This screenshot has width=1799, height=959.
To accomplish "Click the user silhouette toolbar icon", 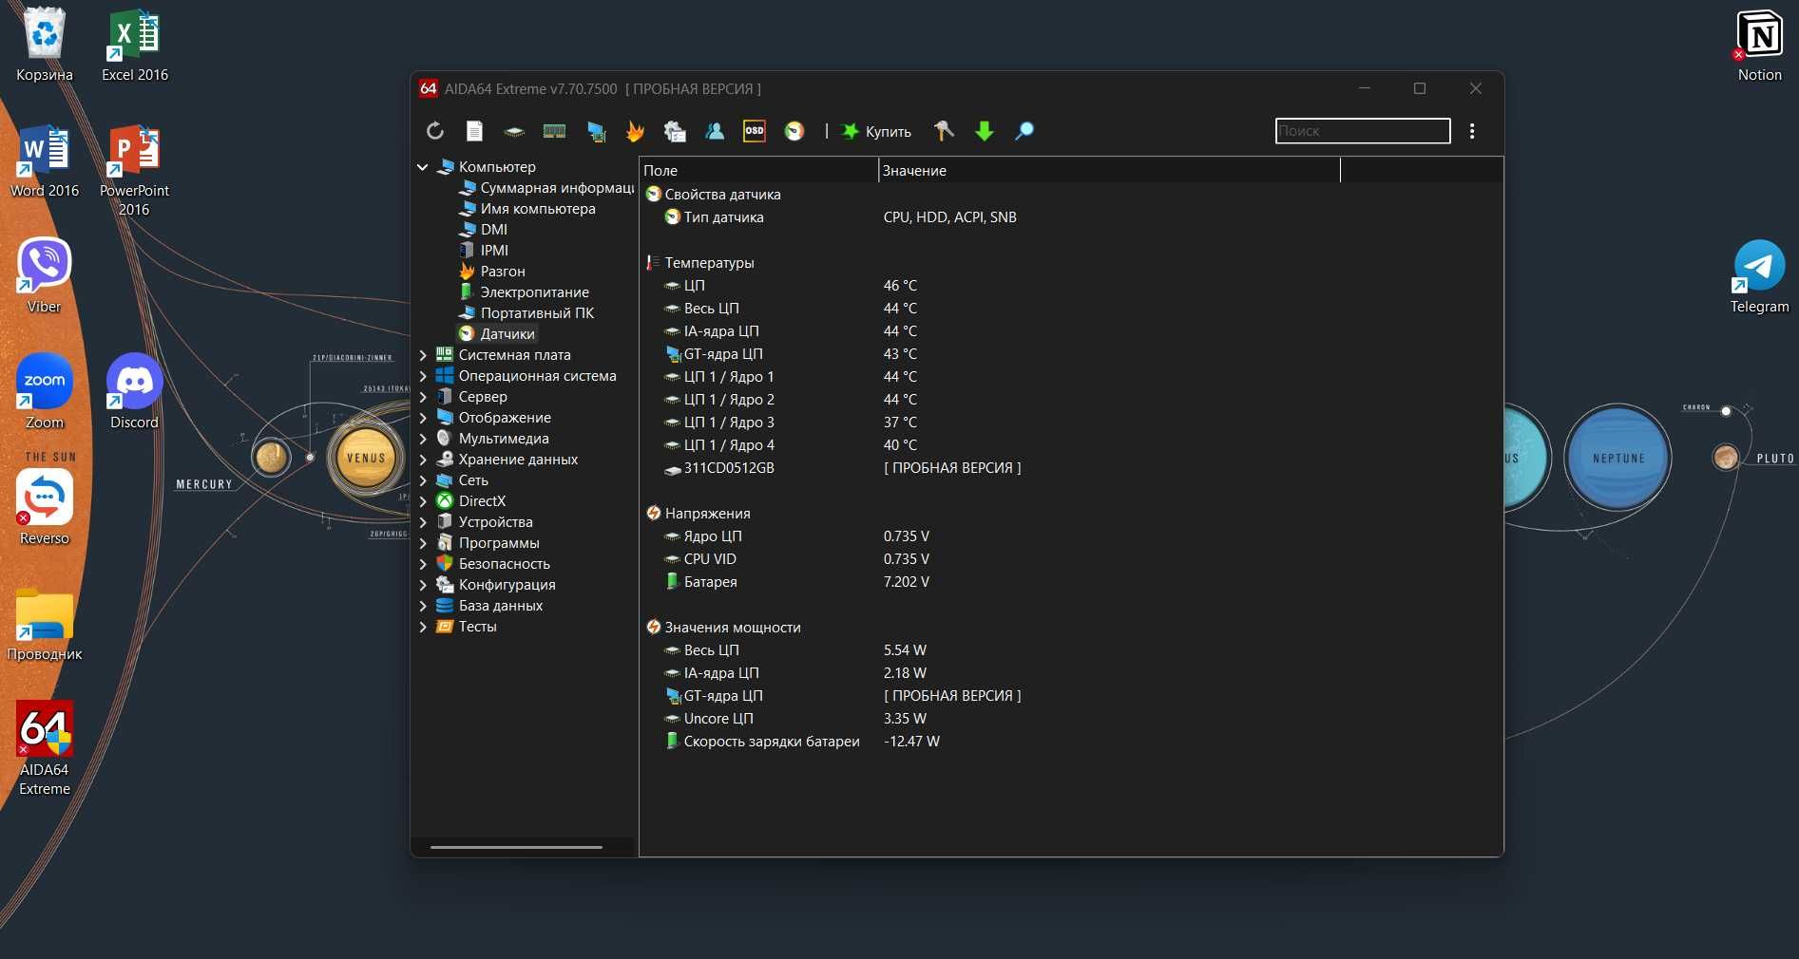I will [715, 131].
